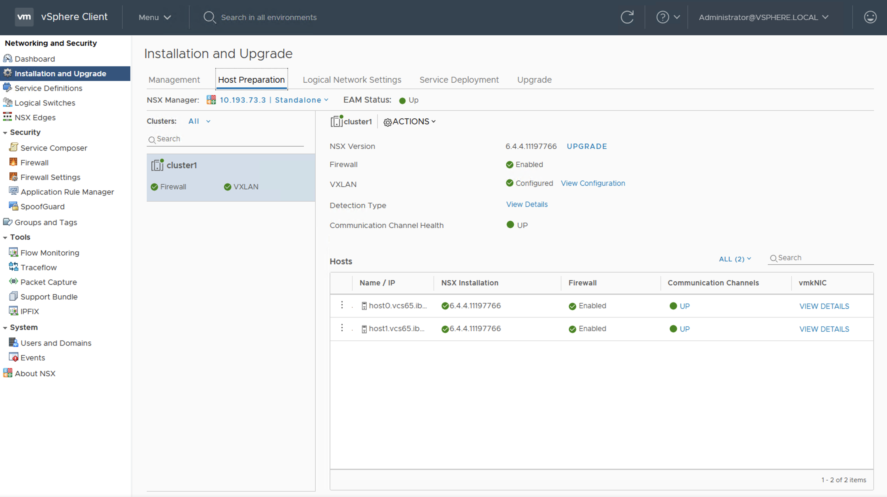
Task: Switch to Service Deployment tab
Action: (x=459, y=80)
